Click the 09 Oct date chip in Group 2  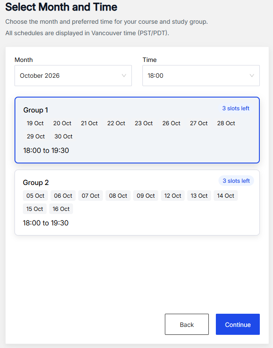point(146,196)
